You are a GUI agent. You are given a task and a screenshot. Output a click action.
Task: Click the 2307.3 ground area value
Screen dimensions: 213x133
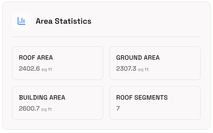point(126,69)
